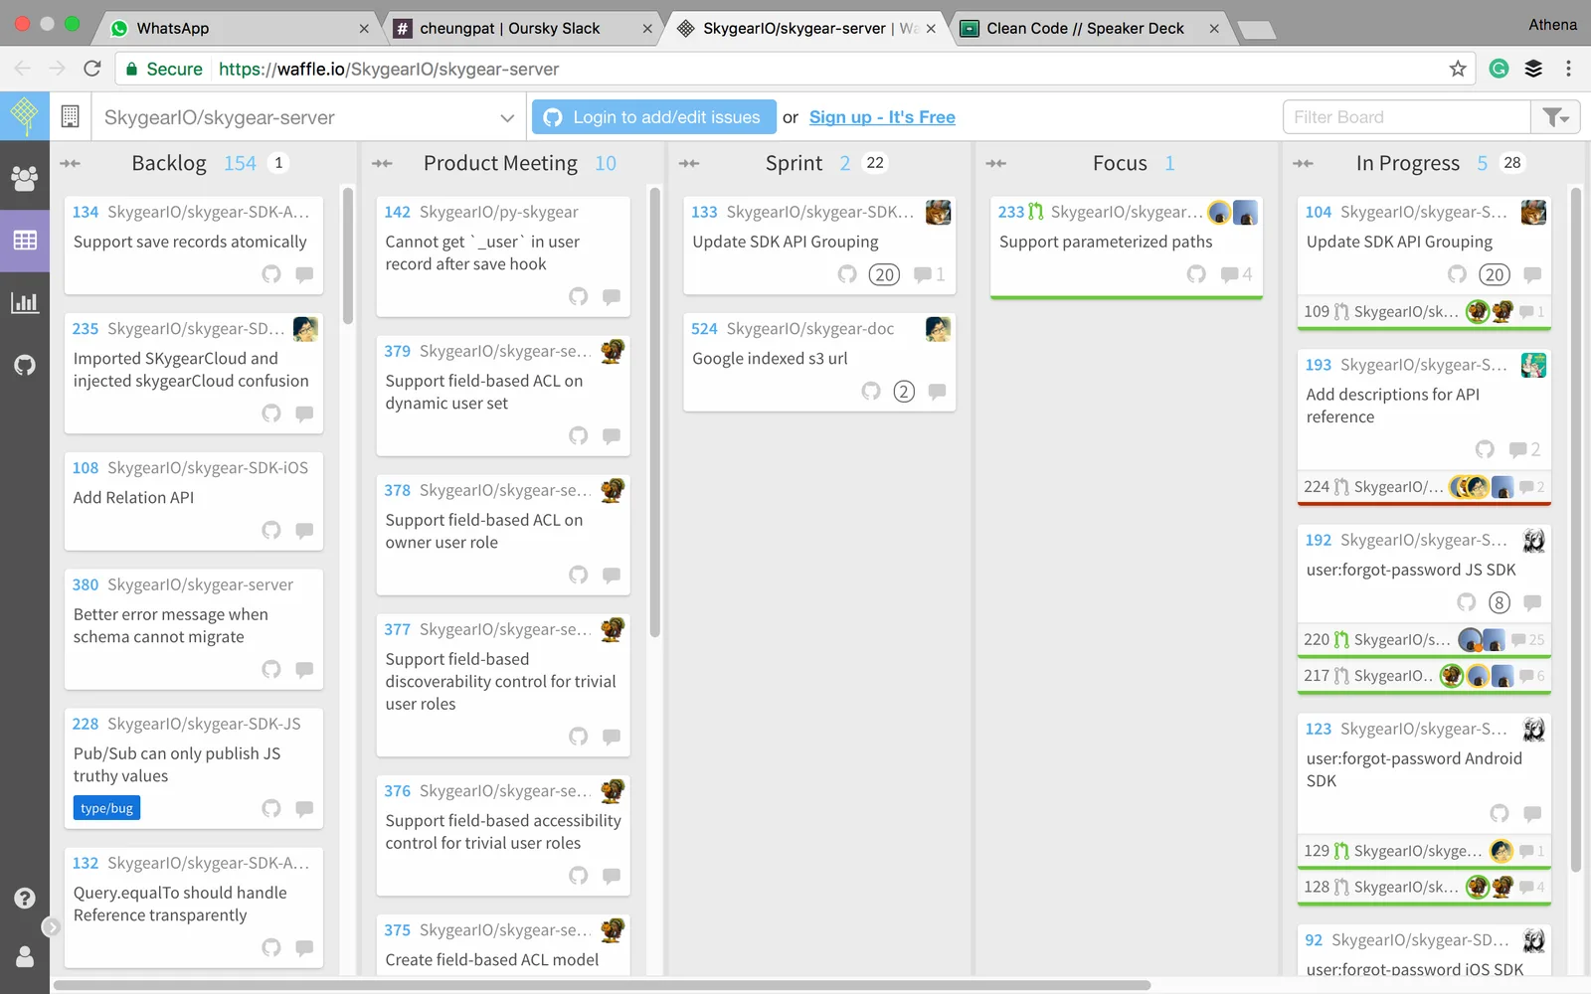Open the help question mark icon
The width and height of the screenshot is (1591, 994).
pyautogui.click(x=25, y=898)
